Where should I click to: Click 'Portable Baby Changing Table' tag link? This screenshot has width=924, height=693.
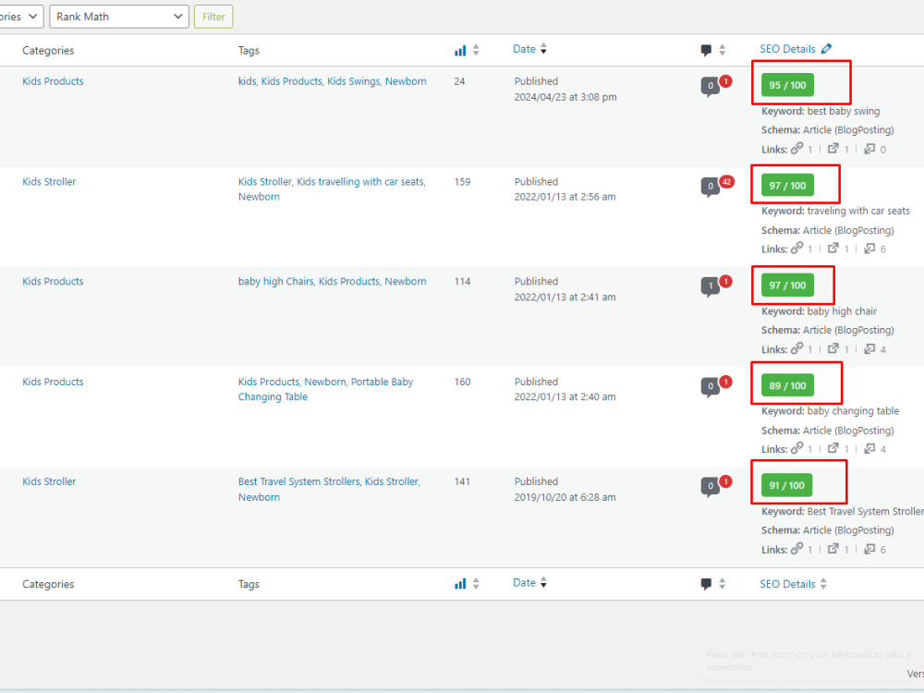[x=325, y=389]
